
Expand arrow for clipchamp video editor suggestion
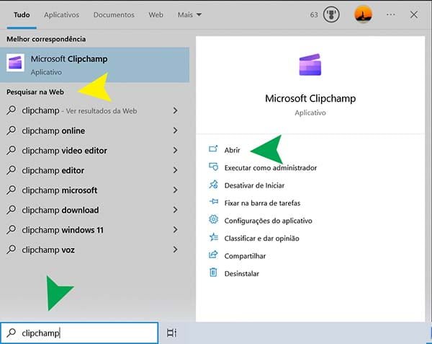point(175,150)
